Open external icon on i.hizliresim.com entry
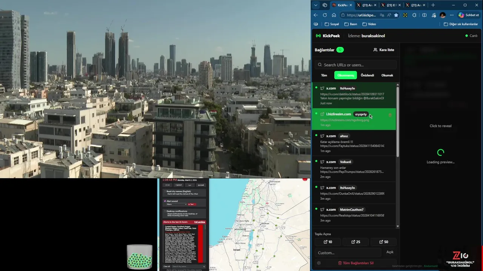This screenshot has width=483, height=271. (x=322, y=114)
